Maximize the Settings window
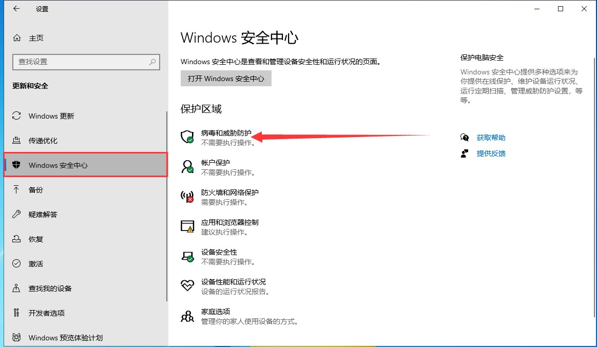The height and width of the screenshot is (347, 597). [561, 9]
